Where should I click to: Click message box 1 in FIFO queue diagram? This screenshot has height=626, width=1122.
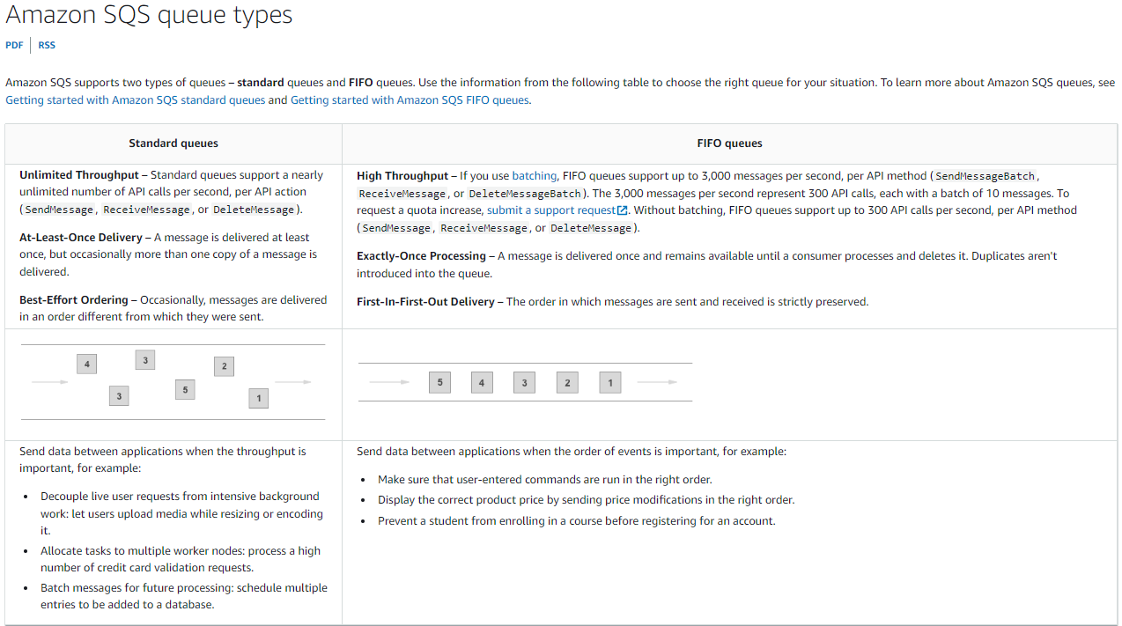610,382
